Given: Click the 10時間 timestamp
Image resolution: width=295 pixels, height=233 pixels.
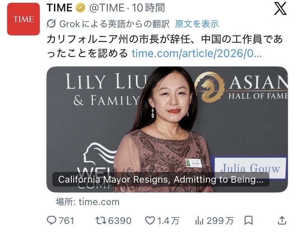Looking at the screenshot, I should coord(148,8).
